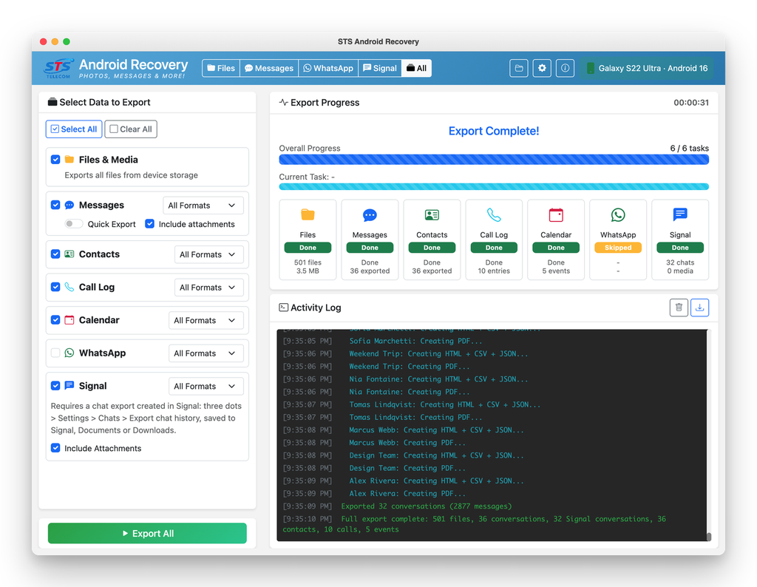Click the Messages bubble icon in progress card
Screen dimensions: 757x587
coord(370,215)
